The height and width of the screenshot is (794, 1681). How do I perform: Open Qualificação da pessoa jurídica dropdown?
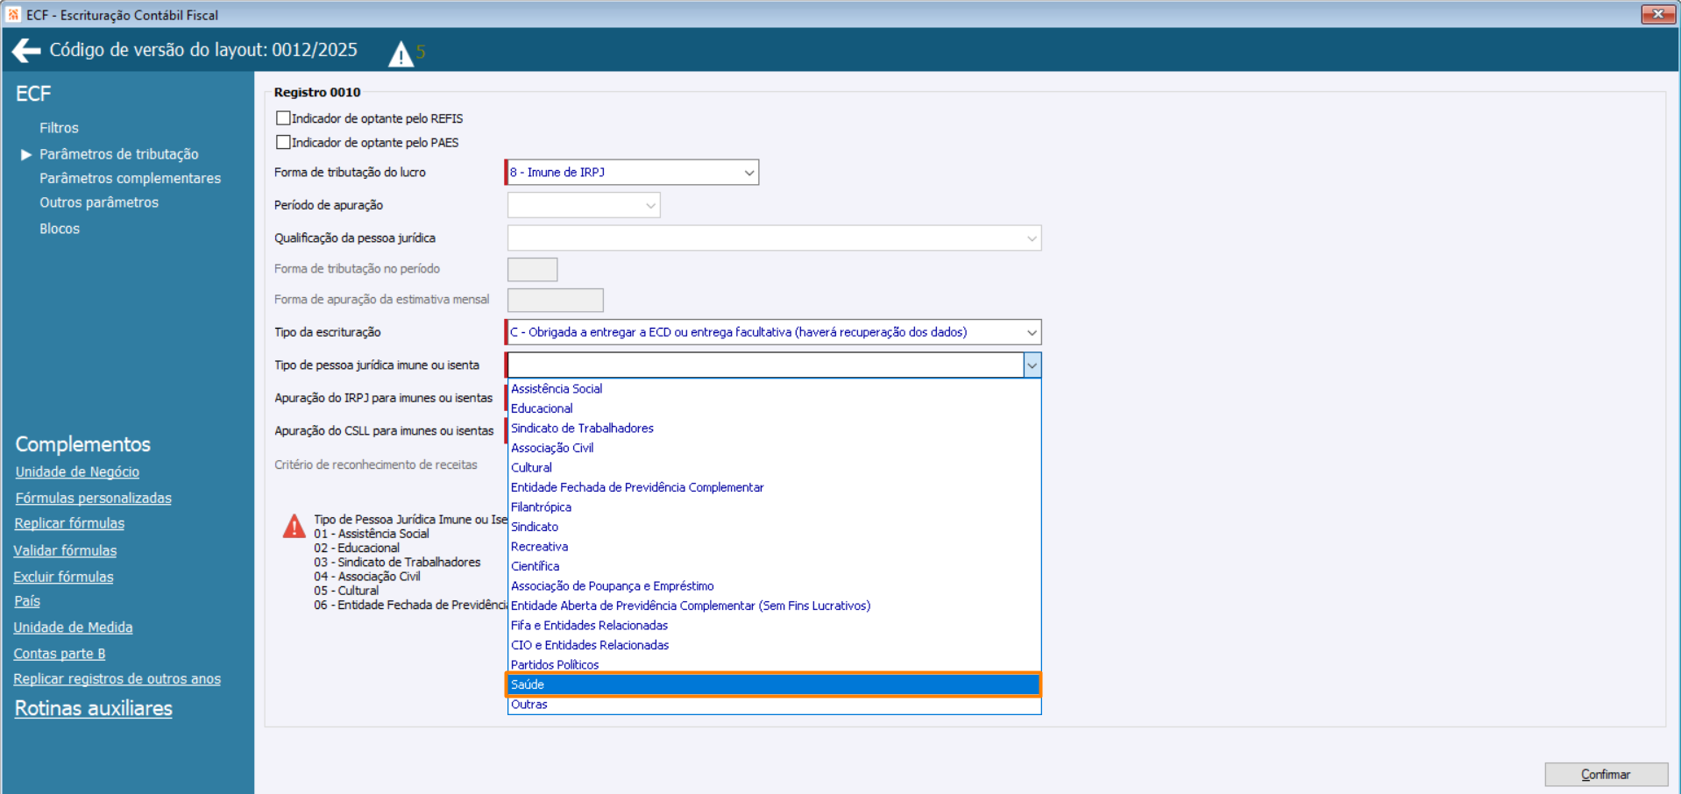(774, 237)
